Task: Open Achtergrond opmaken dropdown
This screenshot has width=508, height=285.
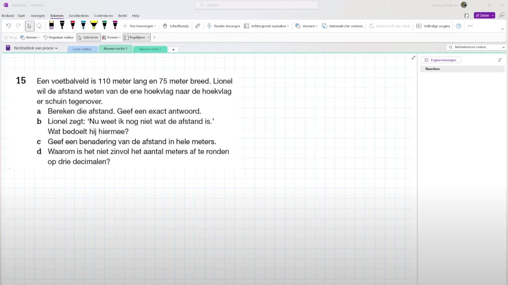Action: pyautogui.click(x=266, y=26)
